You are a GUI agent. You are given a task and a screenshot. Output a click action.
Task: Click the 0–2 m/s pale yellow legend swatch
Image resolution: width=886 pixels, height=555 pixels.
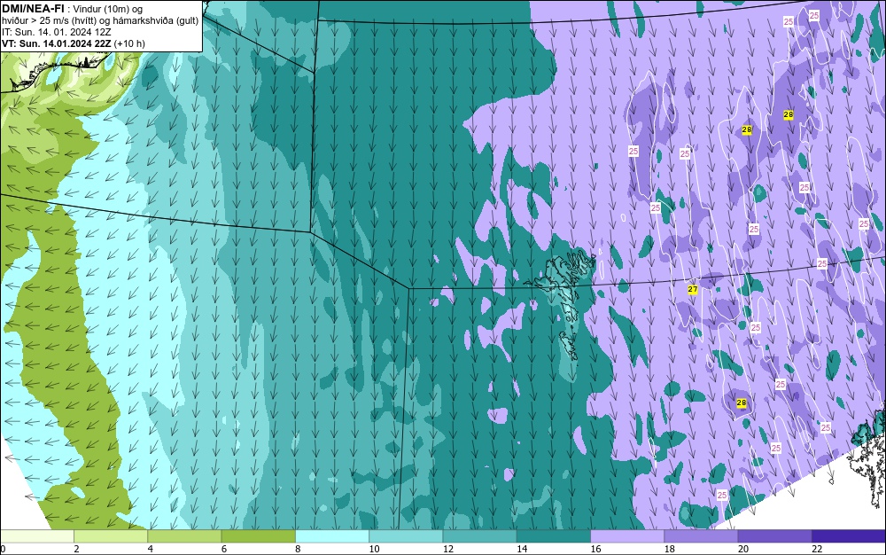point(36,536)
